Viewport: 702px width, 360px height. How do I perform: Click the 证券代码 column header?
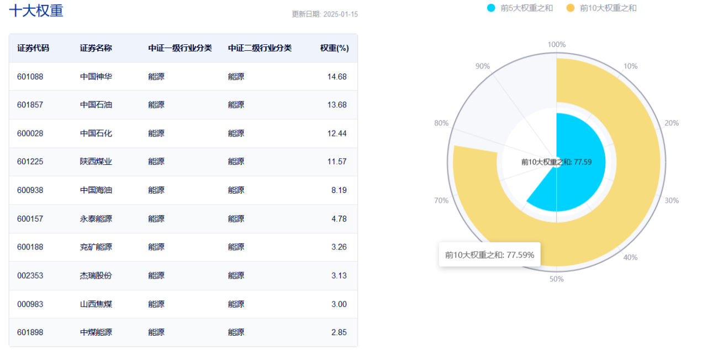33,48
